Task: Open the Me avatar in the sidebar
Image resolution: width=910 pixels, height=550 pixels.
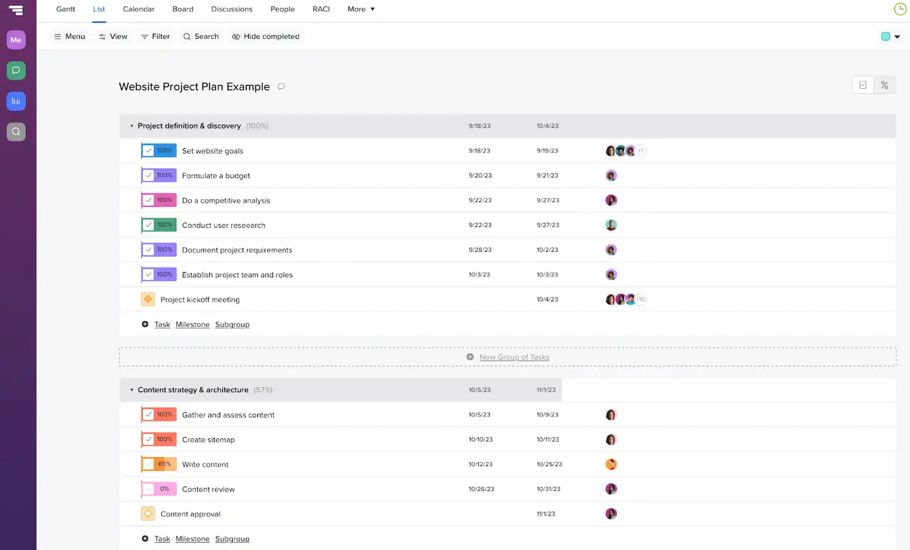Action: coord(16,40)
